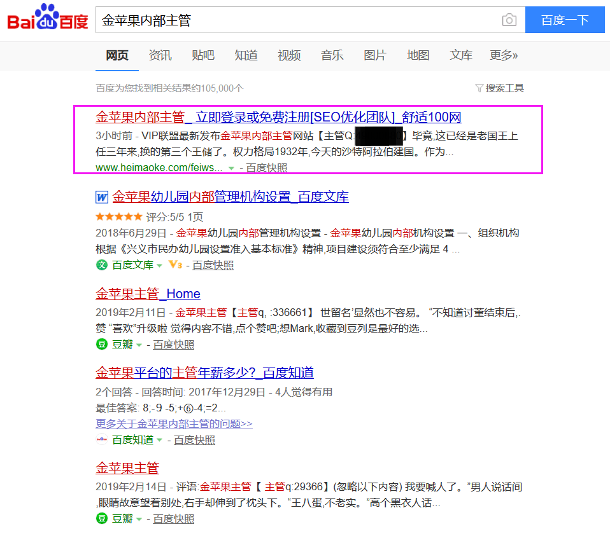The width and height of the screenshot is (610, 536).
Task: Switch to the 地图 tab
Action: pyautogui.click(x=418, y=55)
